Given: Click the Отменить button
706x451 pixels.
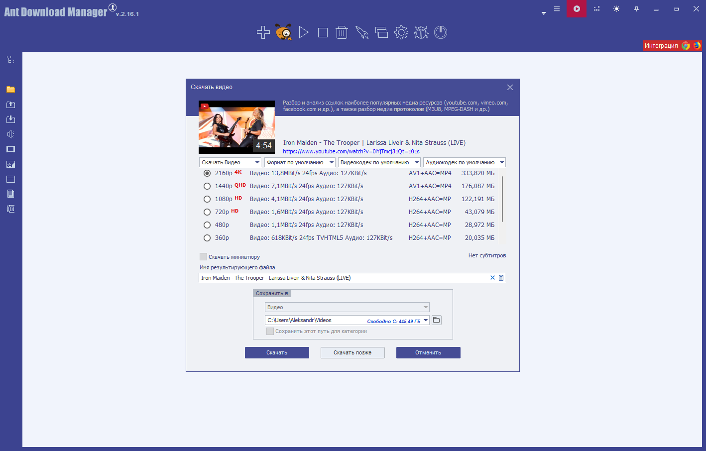Looking at the screenshot, I should [x=428, y=352].
